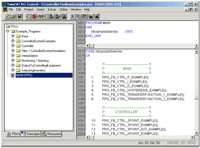This screenshot has height=148, width=200.
Task: Click the Global search (folder binoculars) icon
Action: point(64,17)
